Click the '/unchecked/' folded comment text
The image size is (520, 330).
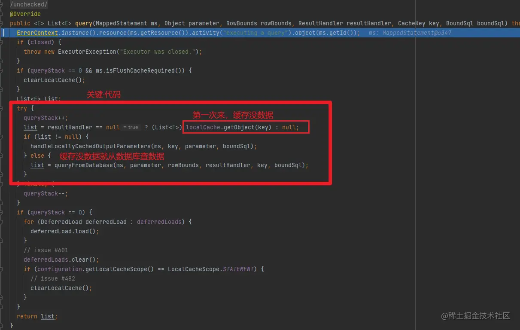click(x=29, y=4)
